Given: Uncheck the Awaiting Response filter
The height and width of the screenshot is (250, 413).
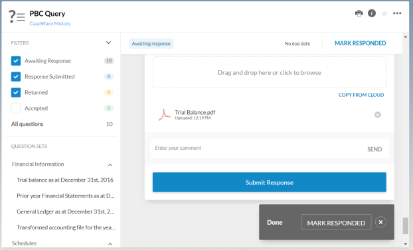Looking at the screenshot, I should 16,61.
